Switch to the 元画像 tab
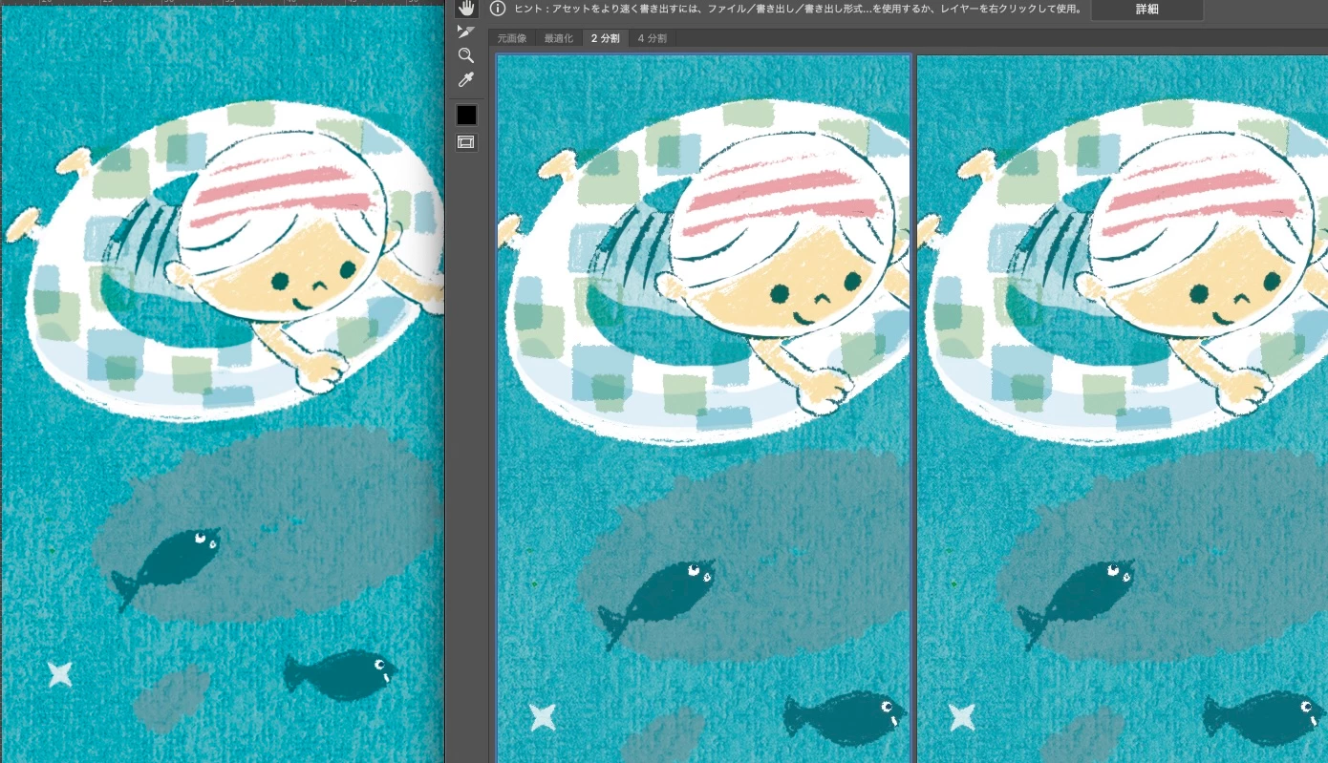This screenshot has height=763, width=1328. click(512, 38)
